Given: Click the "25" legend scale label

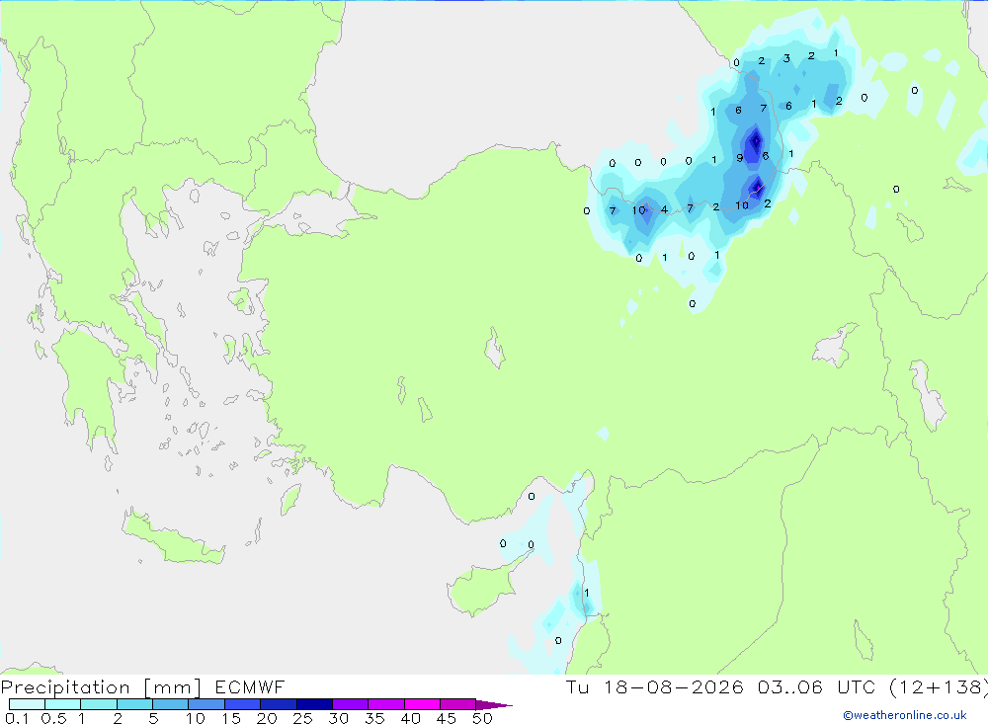Looking at the screenshot, I should [x=302, y=718].
